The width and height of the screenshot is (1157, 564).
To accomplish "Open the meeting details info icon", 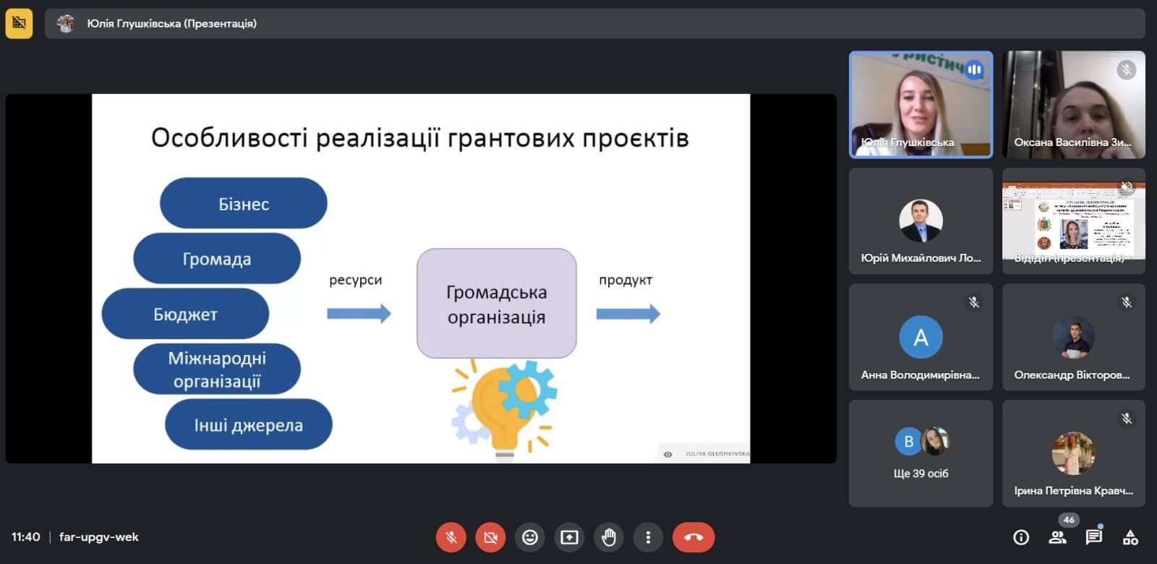I will (1021, 537).
